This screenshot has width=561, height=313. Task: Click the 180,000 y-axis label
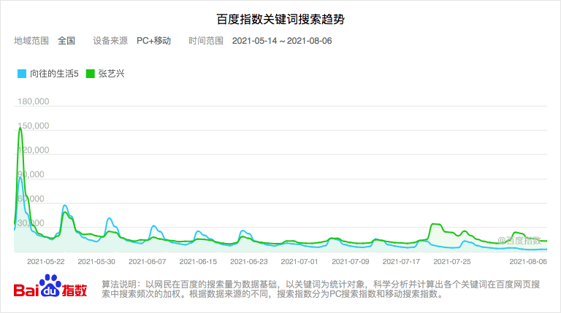tap(34, 101)
